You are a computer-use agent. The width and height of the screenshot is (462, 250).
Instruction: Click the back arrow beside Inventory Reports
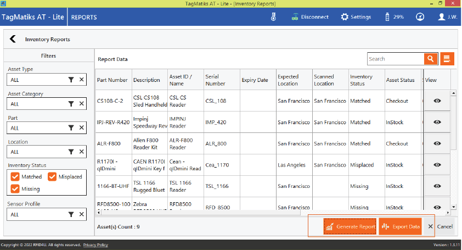13,40
